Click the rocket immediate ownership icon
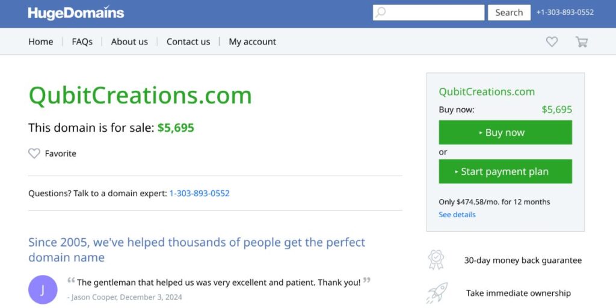 coord(437,293)
